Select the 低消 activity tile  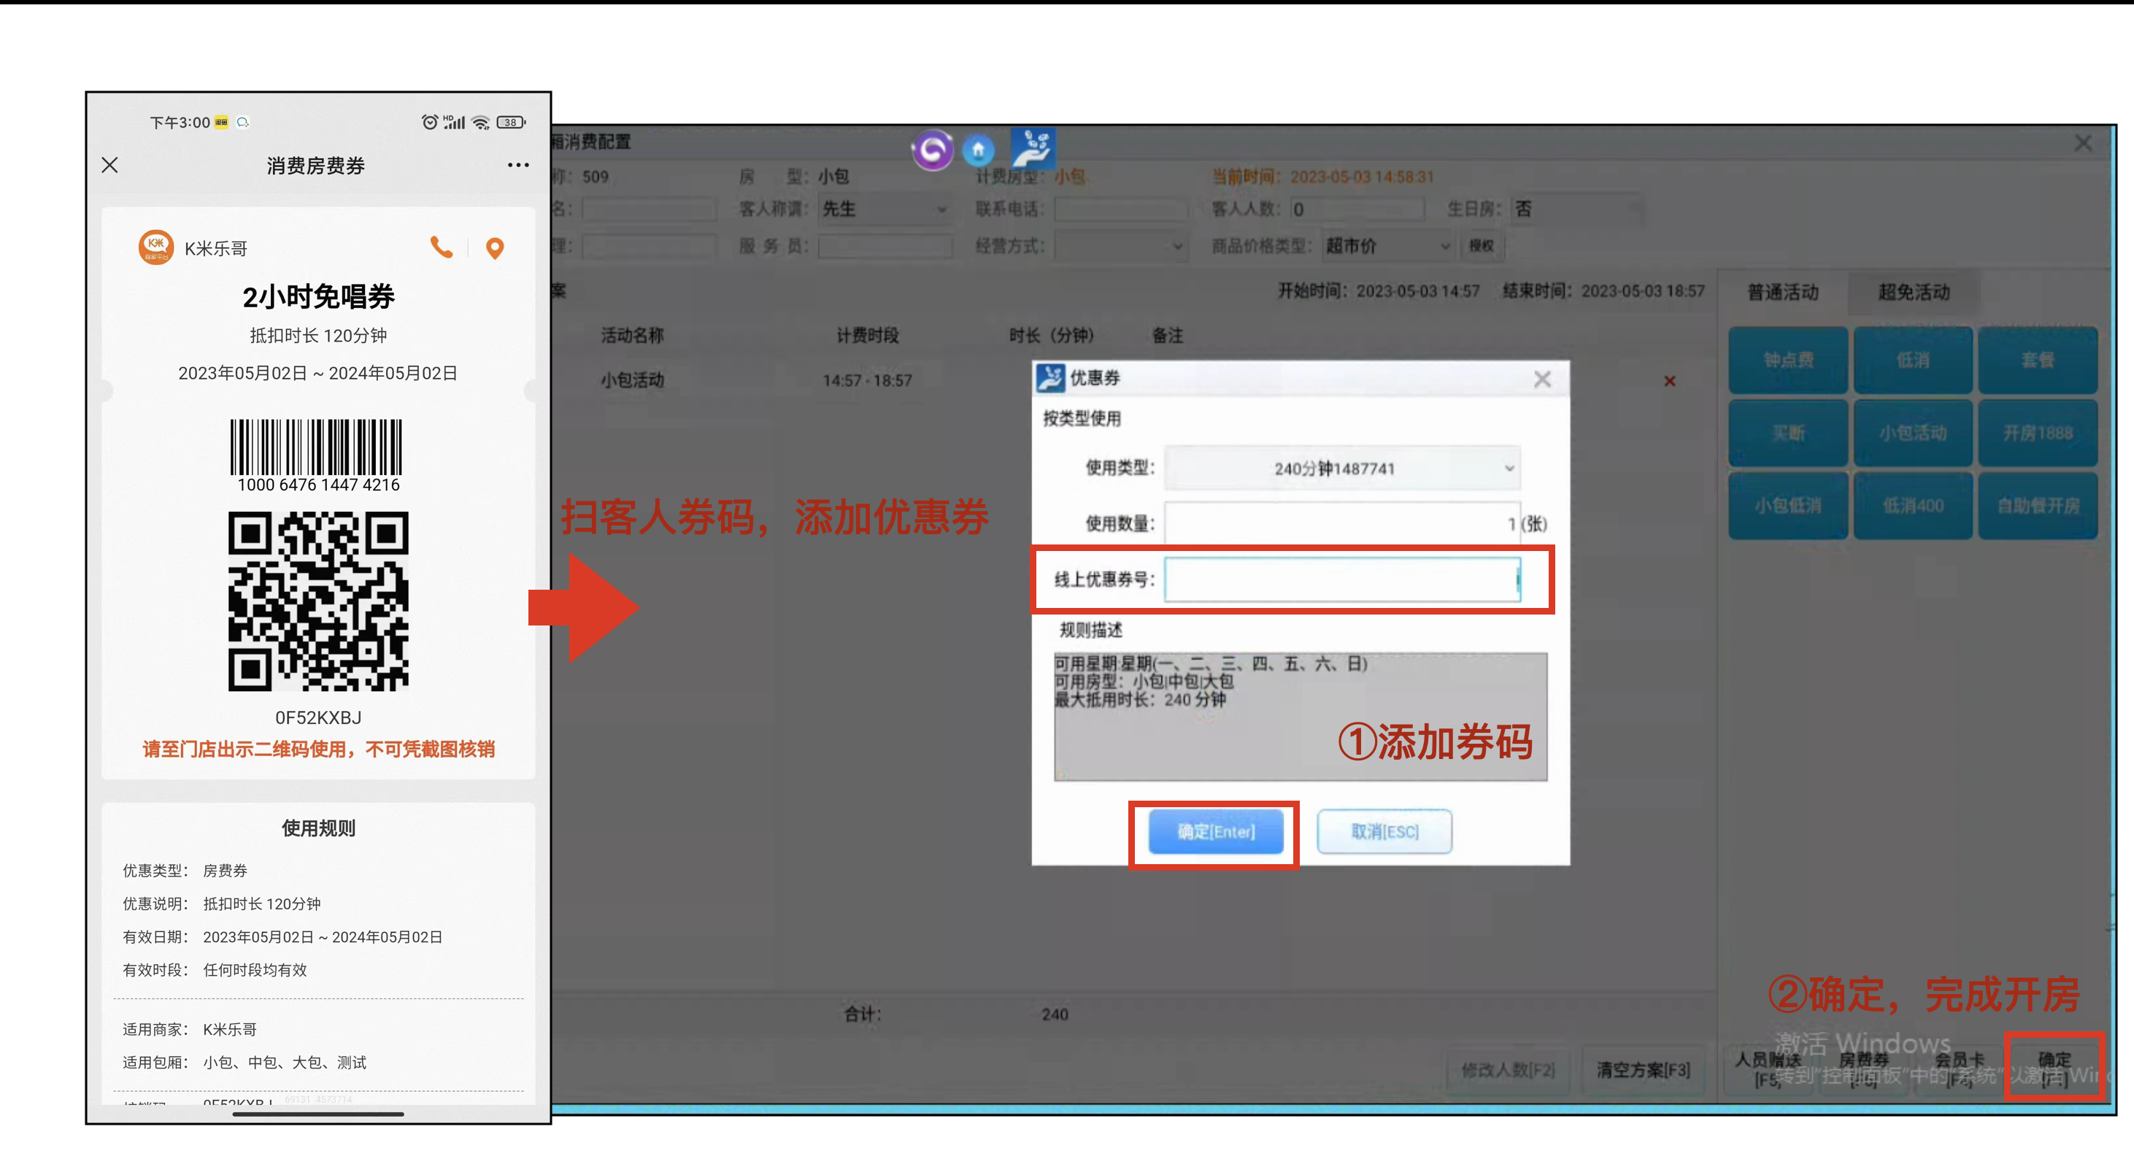(1913, 361)
